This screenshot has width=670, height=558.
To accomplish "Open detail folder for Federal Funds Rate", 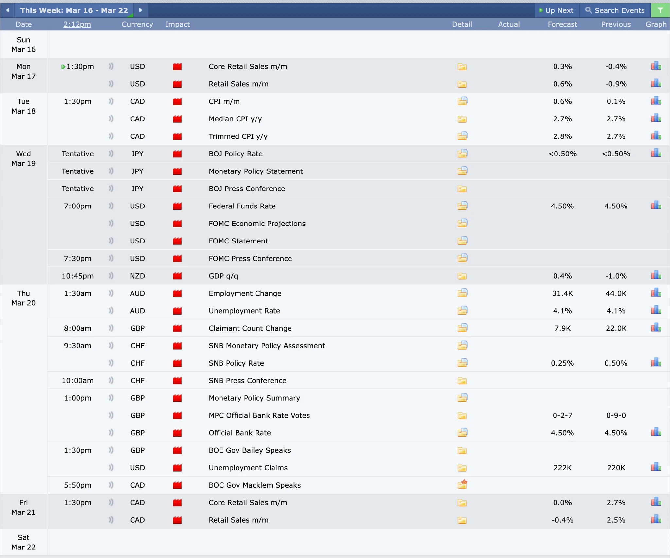I will 462,206.
